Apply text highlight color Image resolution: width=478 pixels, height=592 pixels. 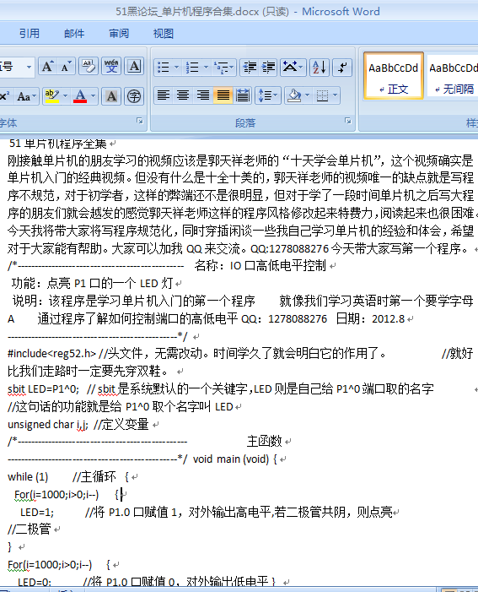click(x=52, y=96)
